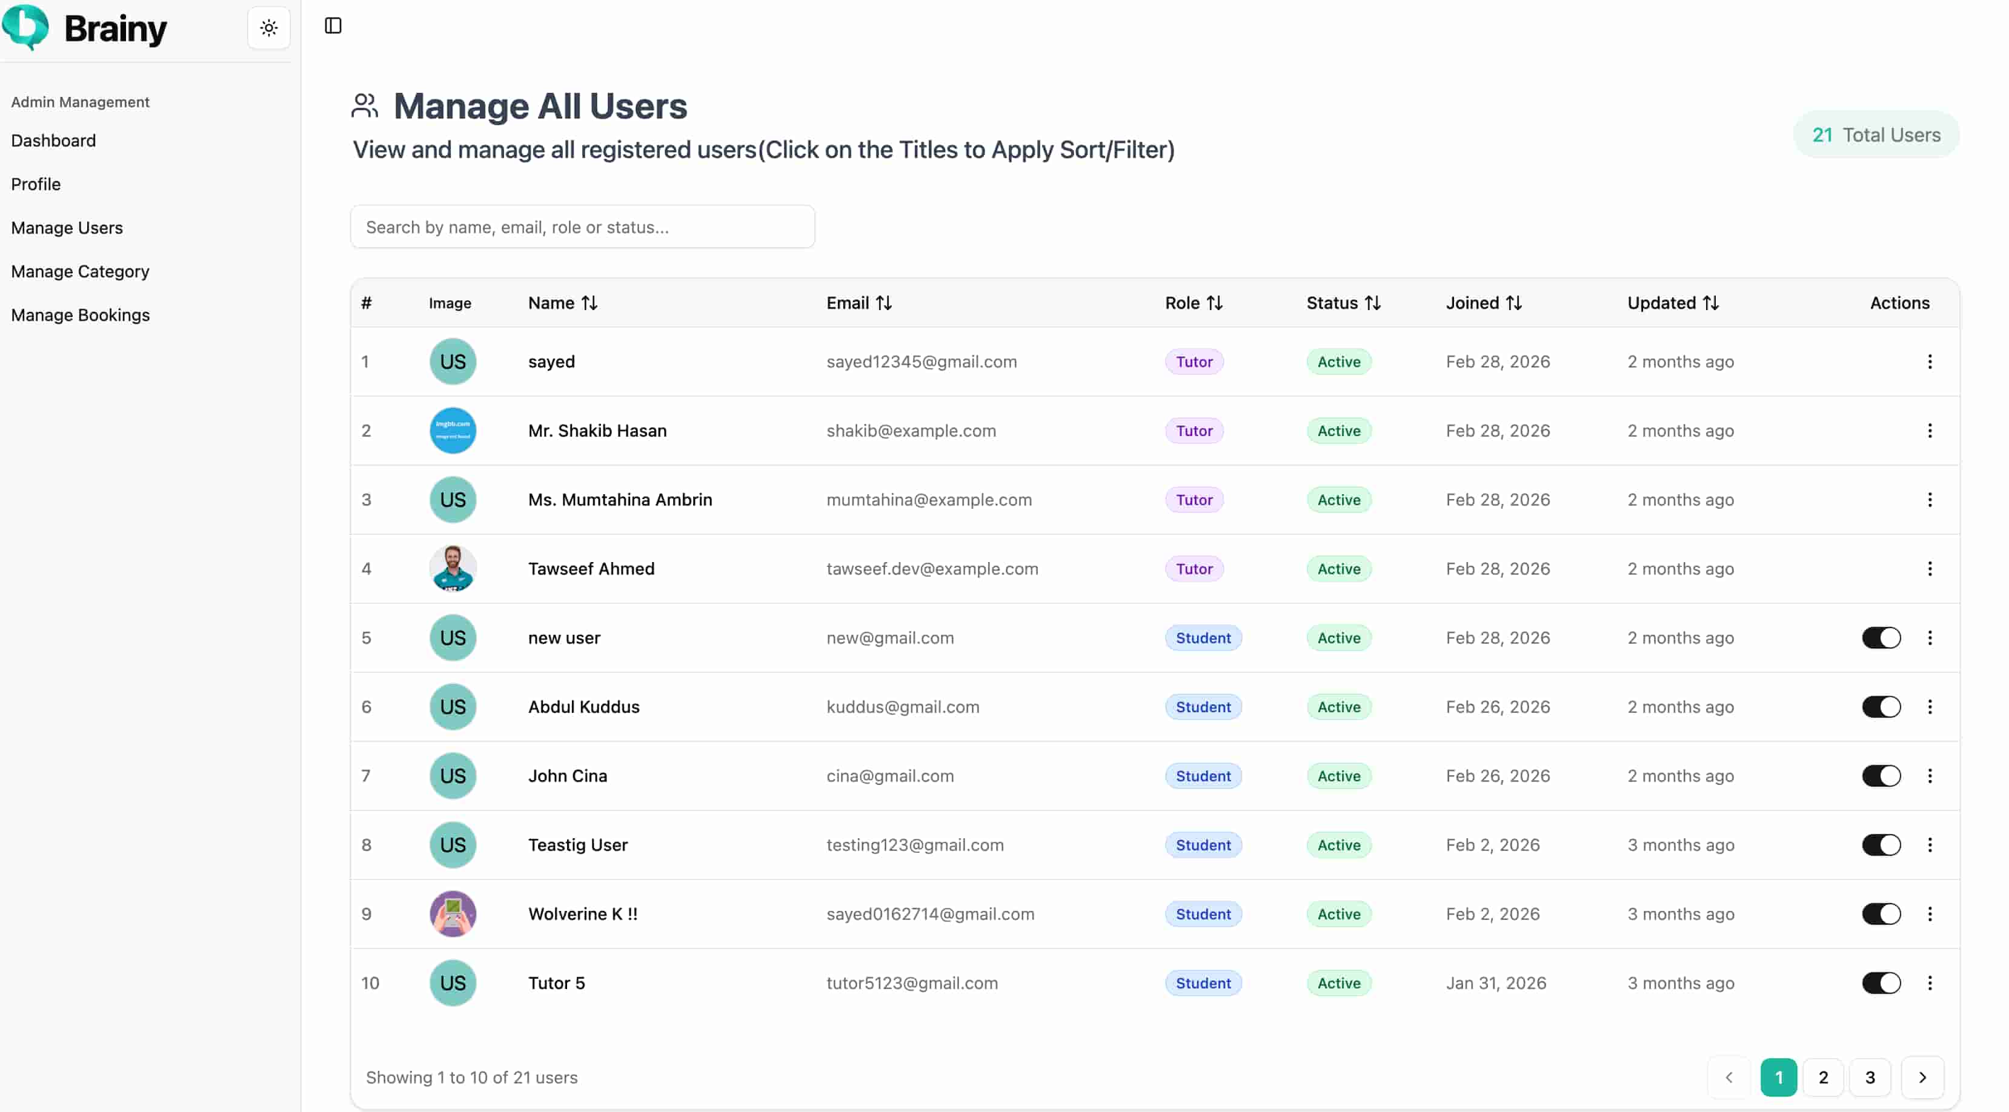Toggle the light/dark theme sun icon
The image size is (2009, 1112).
pyautogui.click(x=269, y=28)
